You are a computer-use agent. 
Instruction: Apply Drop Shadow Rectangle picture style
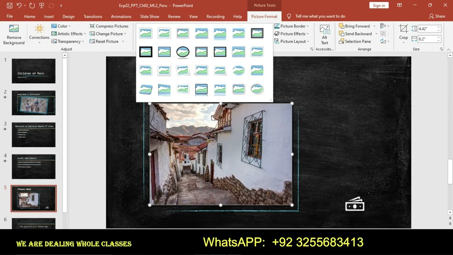click(183, 33)
